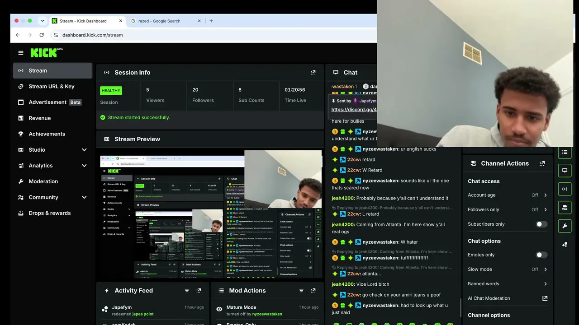Click the site info icon in address bar
Viewport: 579px width, 325px height.
tap(56, 35)
